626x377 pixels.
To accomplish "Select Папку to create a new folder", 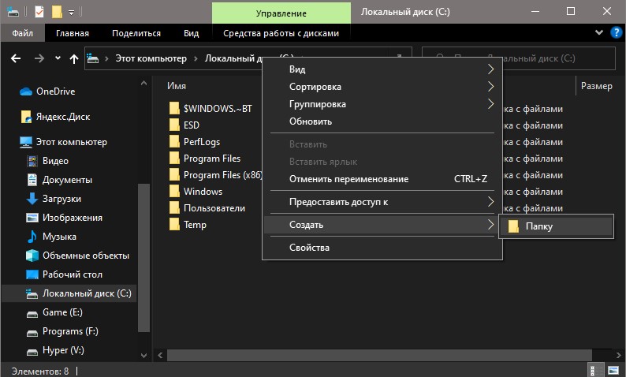I will coord(556,226).
